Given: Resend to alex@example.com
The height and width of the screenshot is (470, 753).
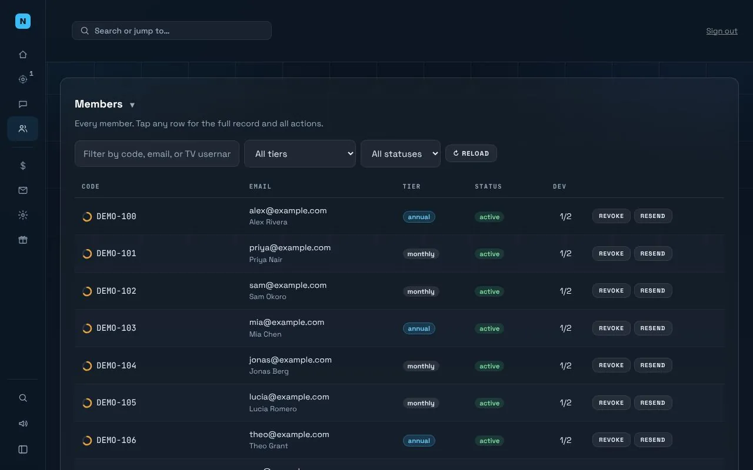Looking at the screenshot, I should [653, 216].
